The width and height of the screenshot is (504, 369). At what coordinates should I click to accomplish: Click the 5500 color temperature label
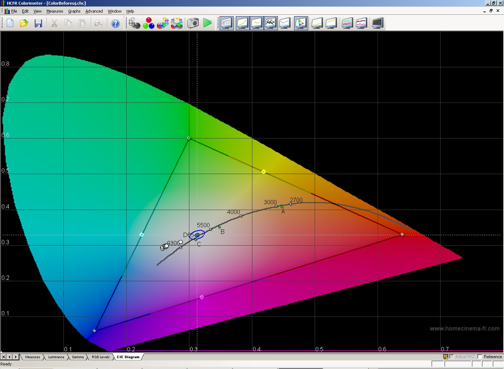pos(203,225)
